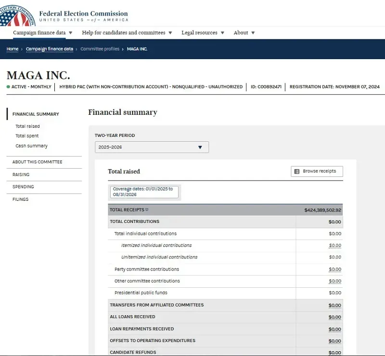
Task: Click Loan repayments received $0.00 link
Action: [334, 329]
